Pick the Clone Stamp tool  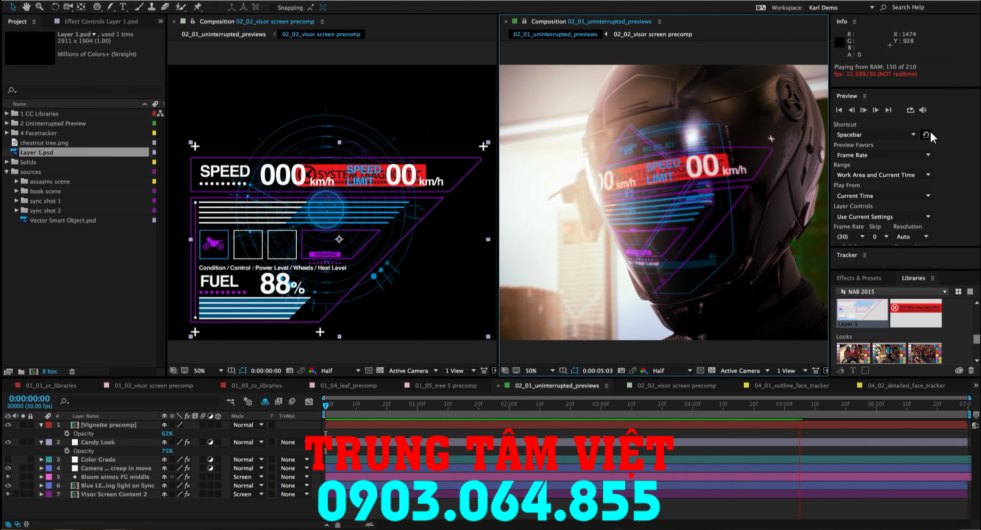(x=153, y=7)
